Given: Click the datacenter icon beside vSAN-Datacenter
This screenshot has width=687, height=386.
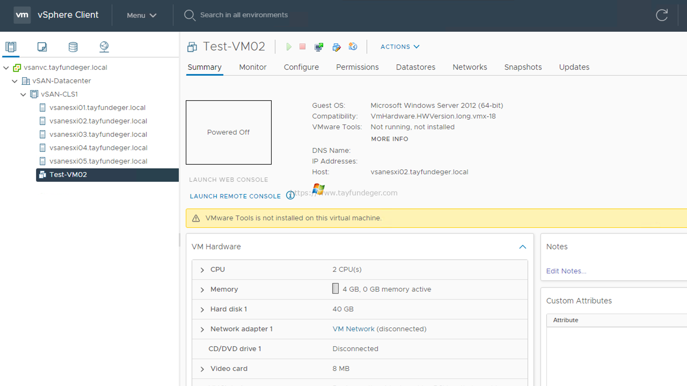Looking at the screenshot, I should (x=25, y=81).
